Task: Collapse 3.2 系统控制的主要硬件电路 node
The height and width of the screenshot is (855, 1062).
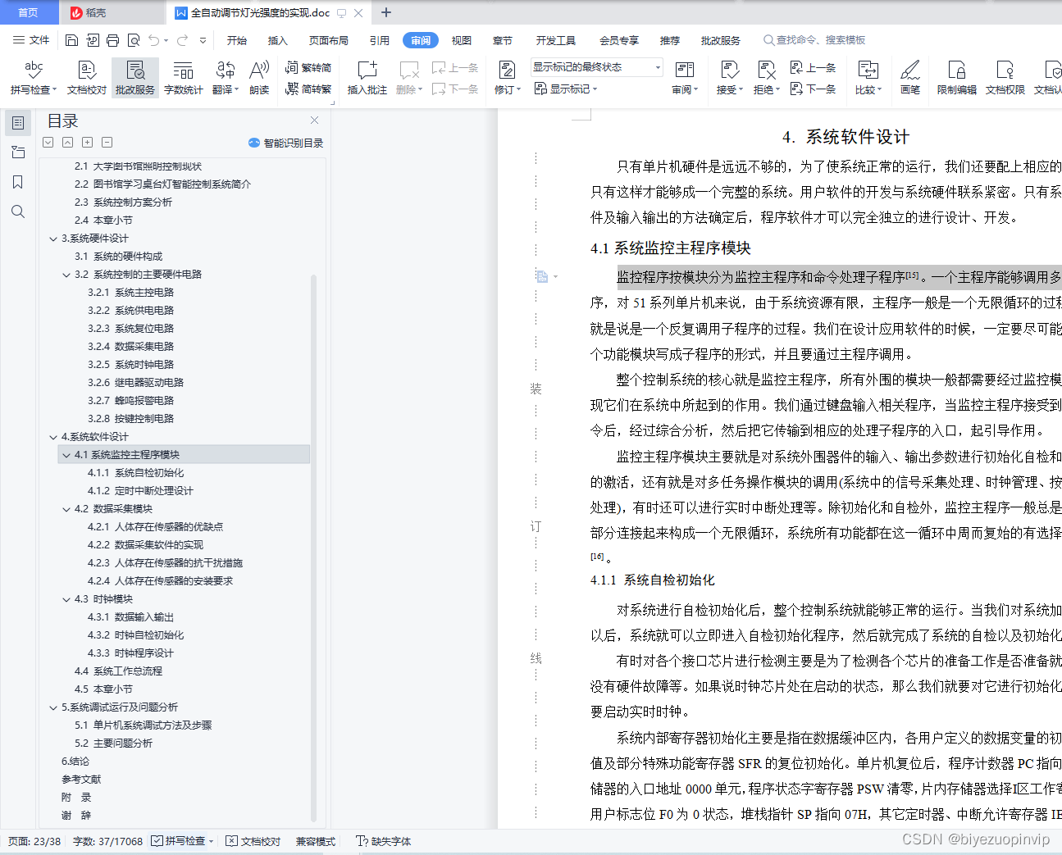Action: (66, 275)
